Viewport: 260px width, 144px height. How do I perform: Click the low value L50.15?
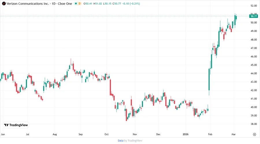pyautogui.click(x=107, y=4)
